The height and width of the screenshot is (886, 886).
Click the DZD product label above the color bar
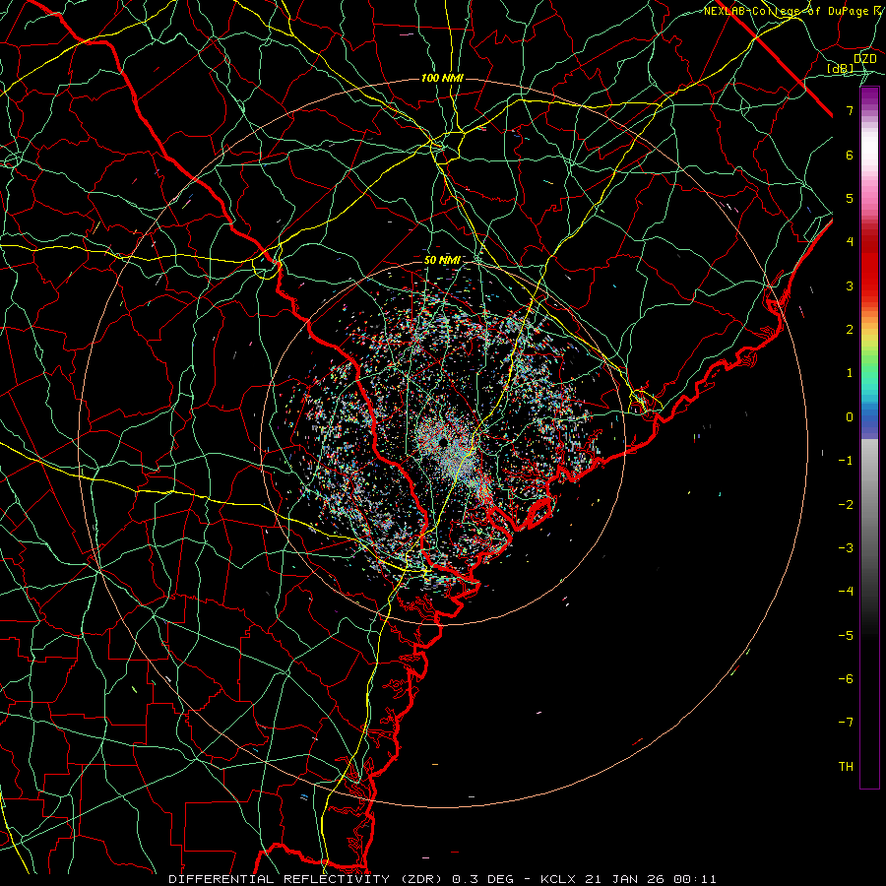pos(864,58)
